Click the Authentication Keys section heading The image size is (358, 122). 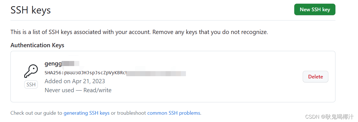pyautogui.click(x=38, y=45)
